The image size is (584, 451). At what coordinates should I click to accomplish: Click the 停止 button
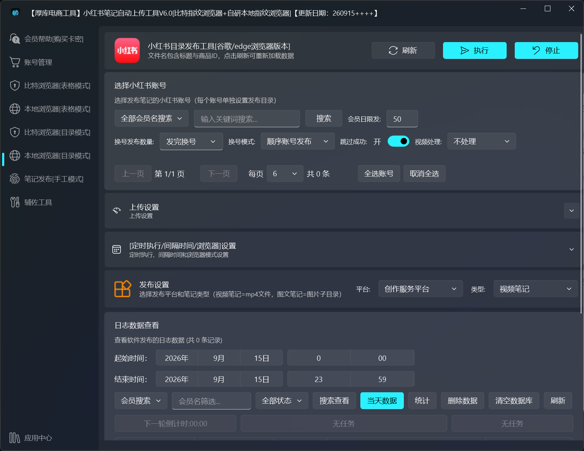(546, 51)
